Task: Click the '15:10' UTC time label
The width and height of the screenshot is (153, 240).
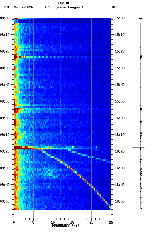Action: click(120, 35)
